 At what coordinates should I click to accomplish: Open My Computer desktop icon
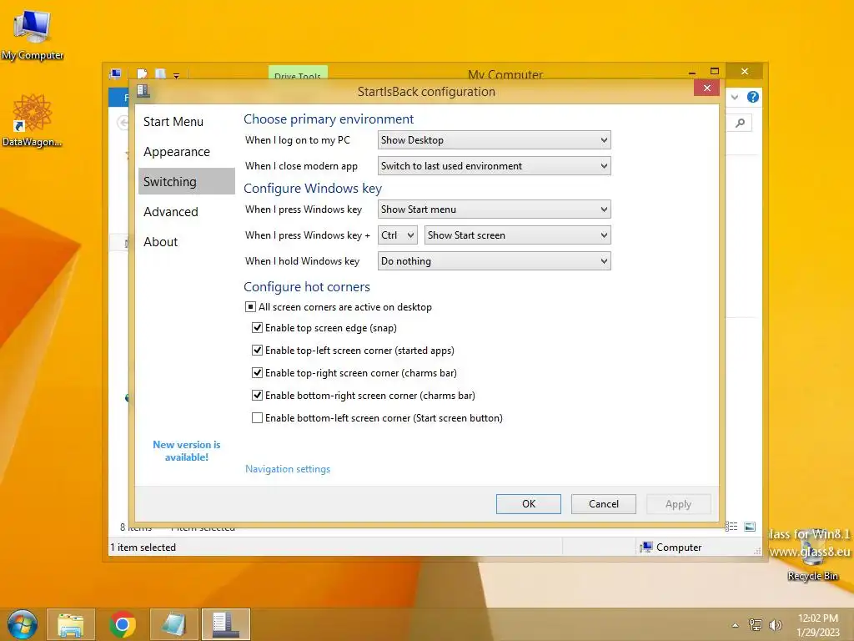pyautogui.click(x=33, y=34)
